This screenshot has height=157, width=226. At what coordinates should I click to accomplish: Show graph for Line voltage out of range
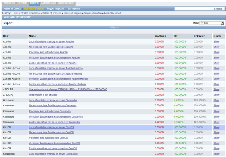(216, 90)
